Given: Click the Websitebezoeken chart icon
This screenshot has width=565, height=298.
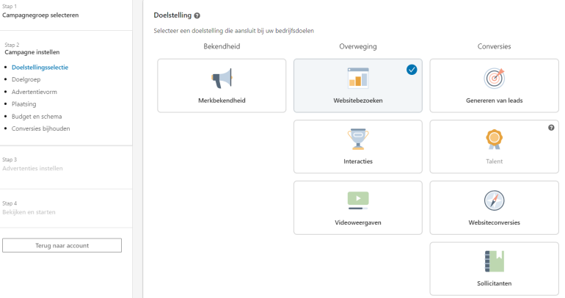Looking at the screenshot, I should coord(358,78).
